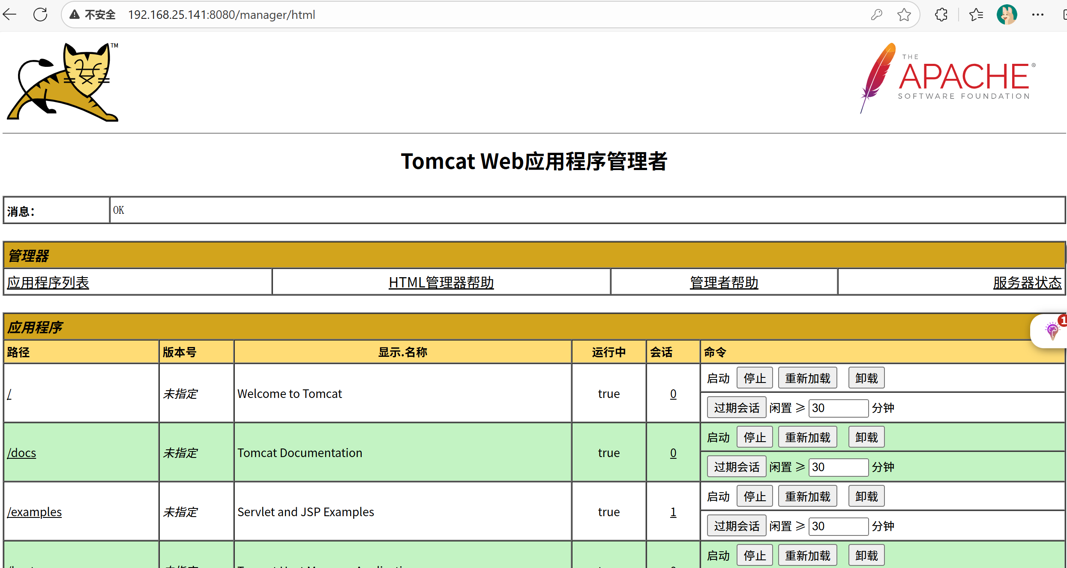Open favorites list icon
The image size is (1067, 568).
point(976,15)
